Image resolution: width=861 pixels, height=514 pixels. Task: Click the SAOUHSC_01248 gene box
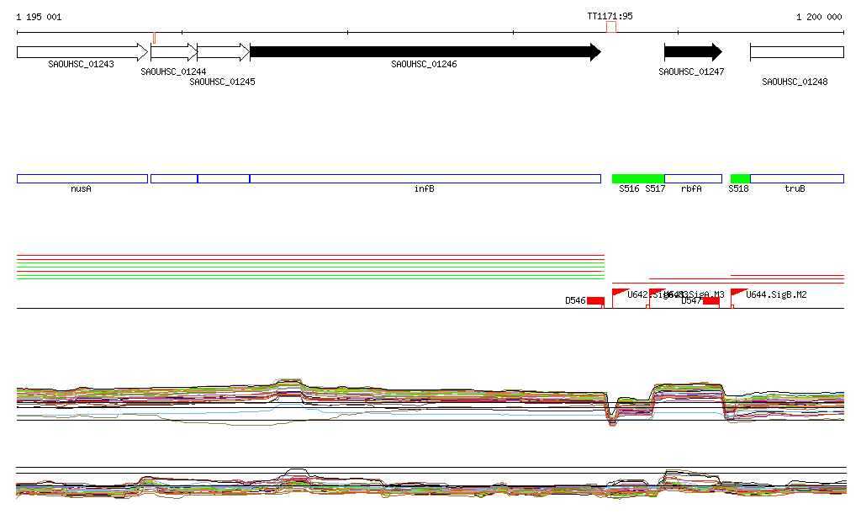[x=796, y=52]
